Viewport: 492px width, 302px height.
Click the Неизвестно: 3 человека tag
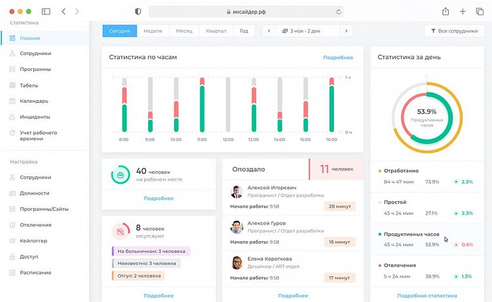[146, 263]
